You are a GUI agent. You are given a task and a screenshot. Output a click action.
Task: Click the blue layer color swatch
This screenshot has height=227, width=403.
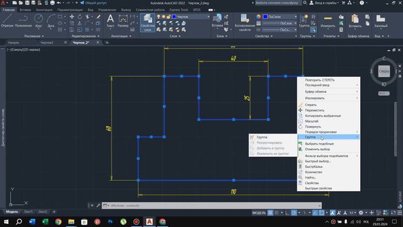click(x=174, y=17)
